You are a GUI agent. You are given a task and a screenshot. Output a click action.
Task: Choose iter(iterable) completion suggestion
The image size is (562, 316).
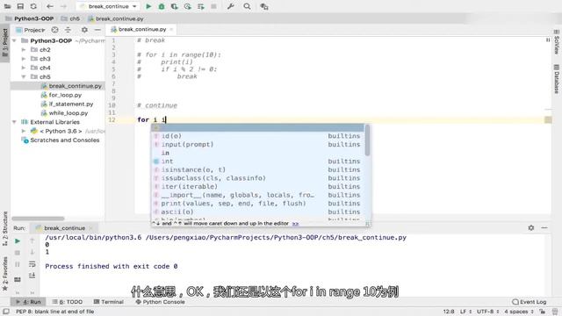257,187
